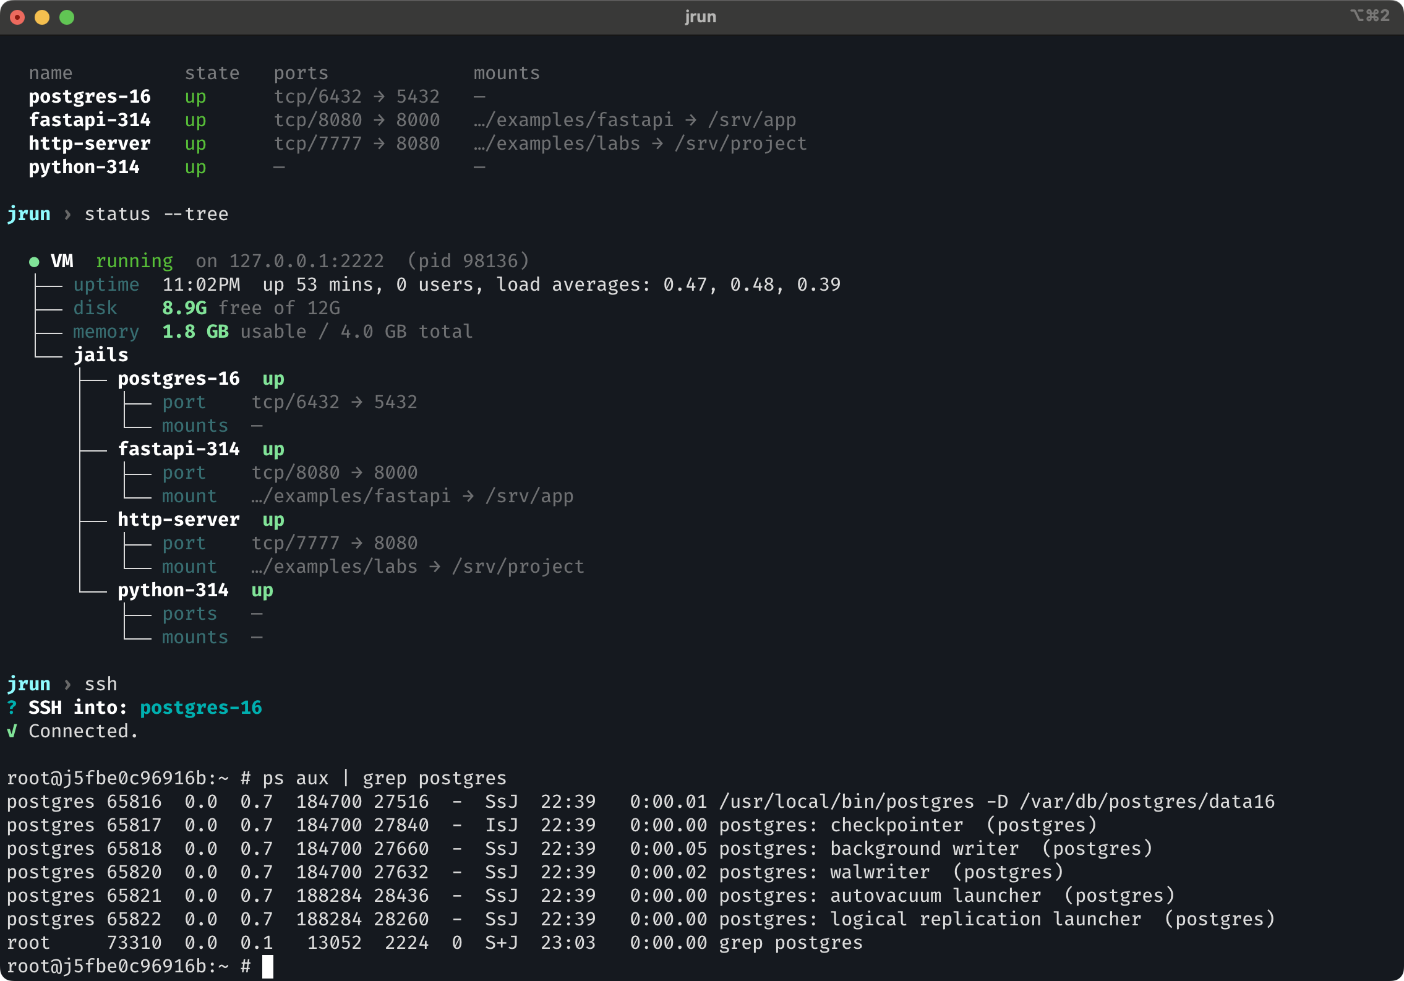Click the green VM status dot
Viewport: 1404px width, 981px height.
click(x=34, y=262)
